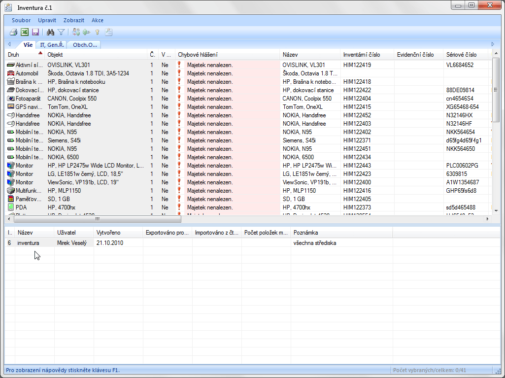Click the funnel filter icon

point(61,32)
